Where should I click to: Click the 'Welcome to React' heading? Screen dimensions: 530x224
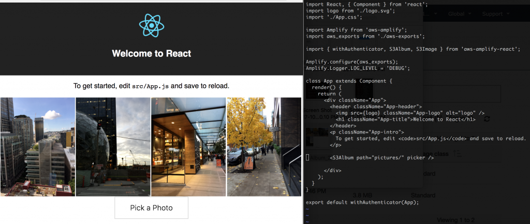[152, 53]
